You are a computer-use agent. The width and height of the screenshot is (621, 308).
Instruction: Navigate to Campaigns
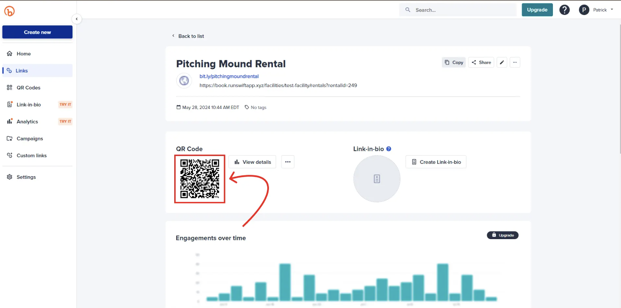coord(37,139)
